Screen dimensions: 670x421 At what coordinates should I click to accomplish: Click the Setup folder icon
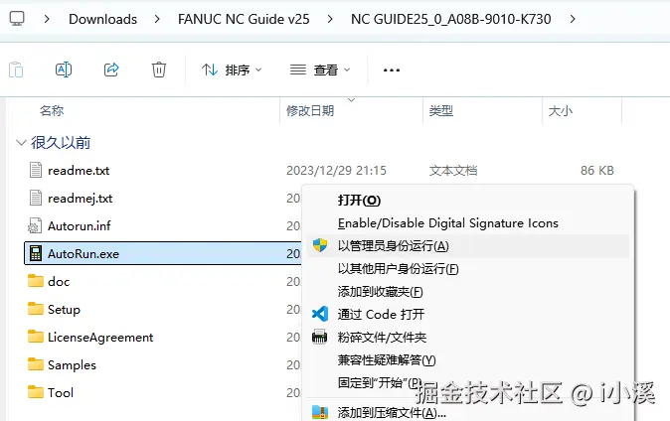36,308
